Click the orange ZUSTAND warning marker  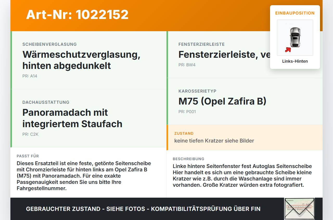tap(168, 137)
